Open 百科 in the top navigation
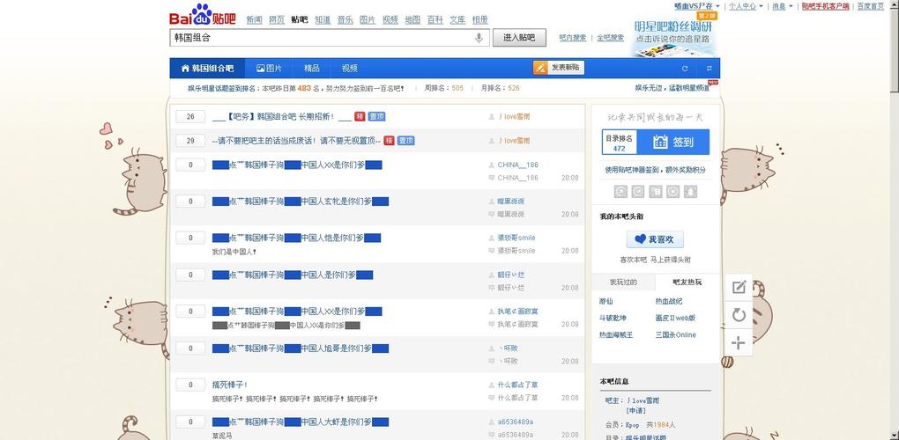Viewport: 899px width, 440px height. coord(435,19)
